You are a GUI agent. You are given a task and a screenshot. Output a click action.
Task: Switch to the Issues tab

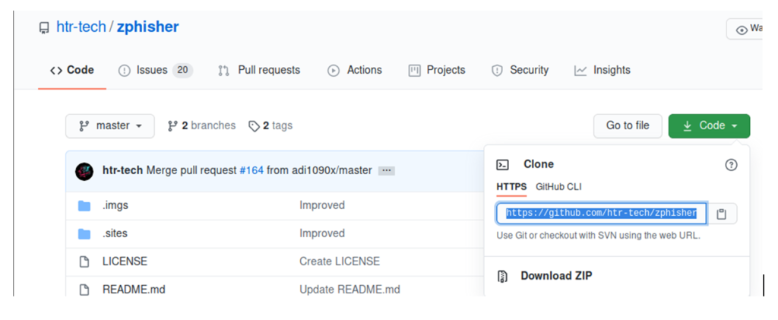tap(155, 70)
